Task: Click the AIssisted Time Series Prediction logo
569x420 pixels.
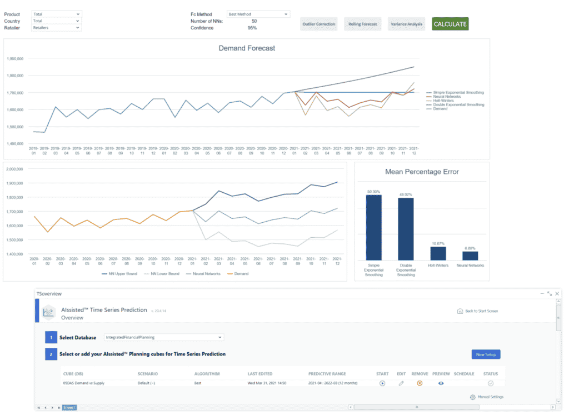Action: click(x=48, y=312)
